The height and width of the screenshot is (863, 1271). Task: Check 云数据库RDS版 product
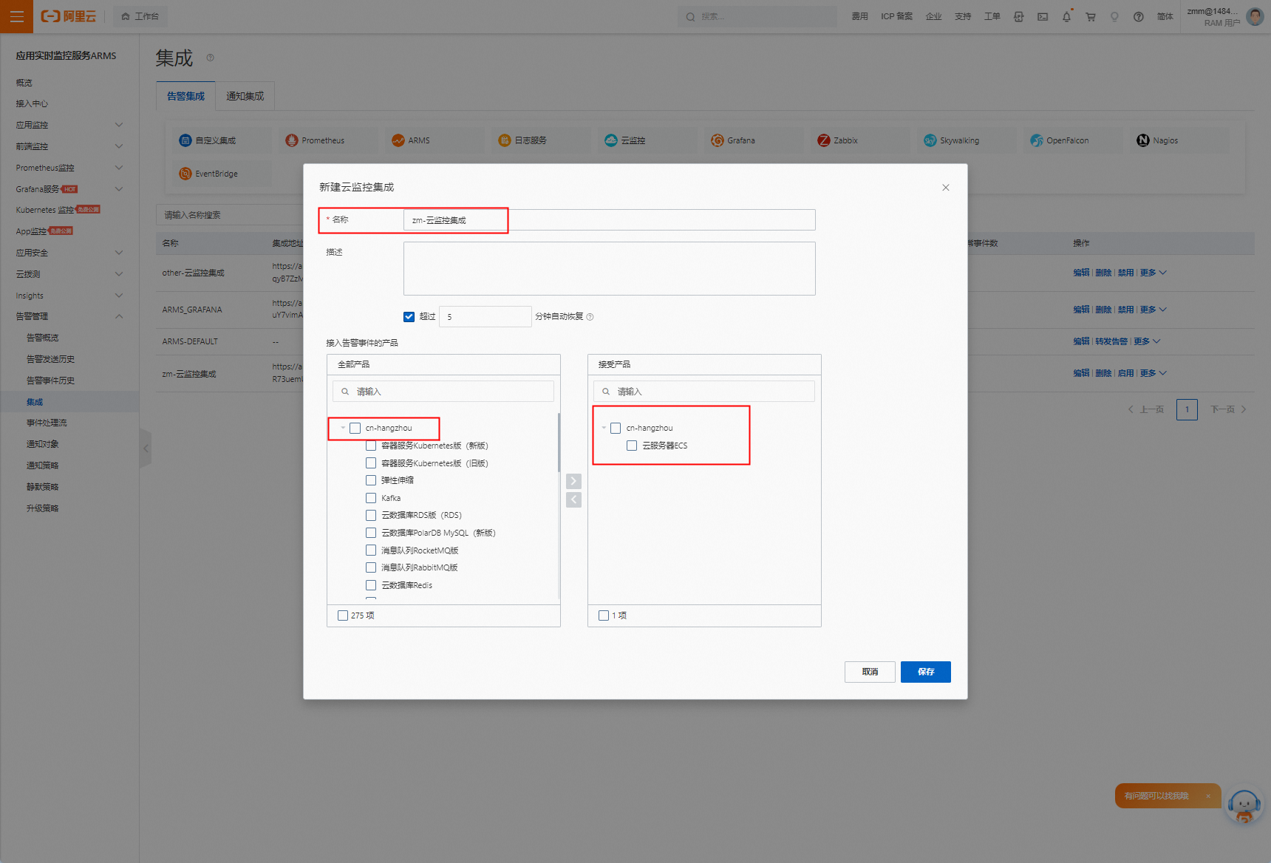point(371,515)
